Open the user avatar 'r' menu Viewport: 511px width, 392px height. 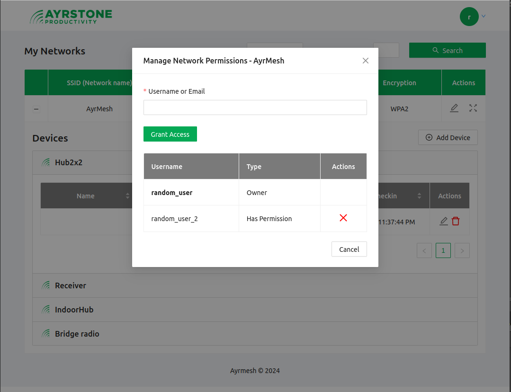[x=469, y=17]
